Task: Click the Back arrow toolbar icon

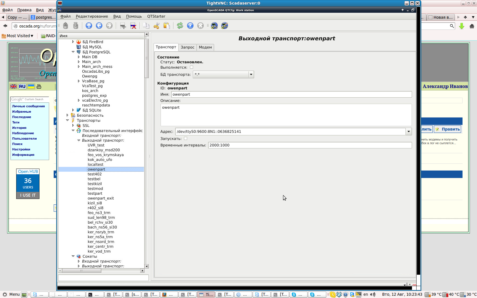Action: click(99, 26)
